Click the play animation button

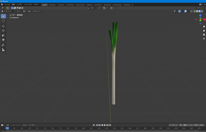105,125
